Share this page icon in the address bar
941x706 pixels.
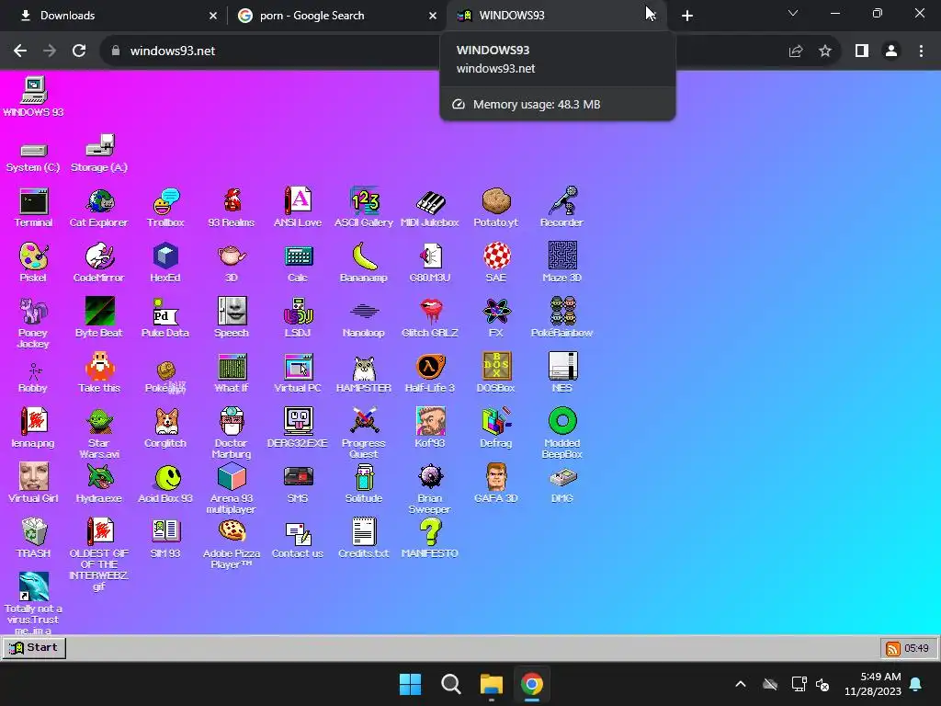click(796, 51)
